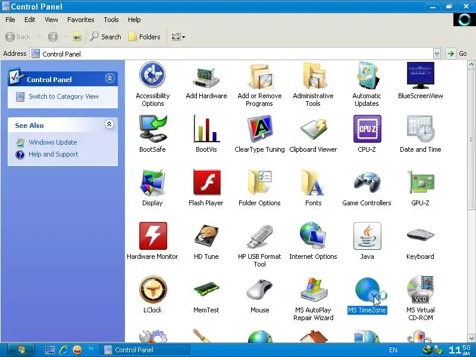Screen dimensions: 476x357
Task: Open the Start menu
Action: [21, 350]
